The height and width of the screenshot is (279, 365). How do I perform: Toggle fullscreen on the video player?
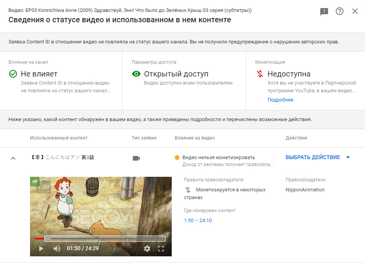pos(161,249)
